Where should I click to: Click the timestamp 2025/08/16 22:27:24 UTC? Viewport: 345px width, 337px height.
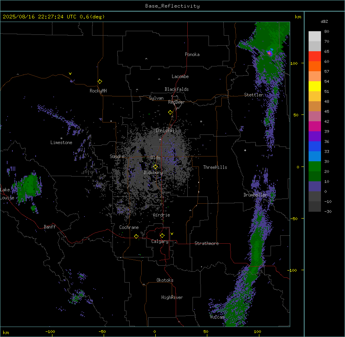40,17
